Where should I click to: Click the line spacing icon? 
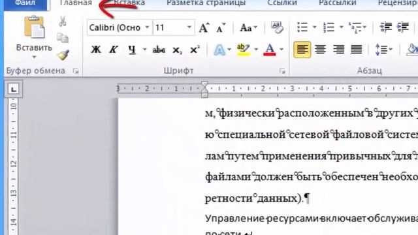point(381,50)
